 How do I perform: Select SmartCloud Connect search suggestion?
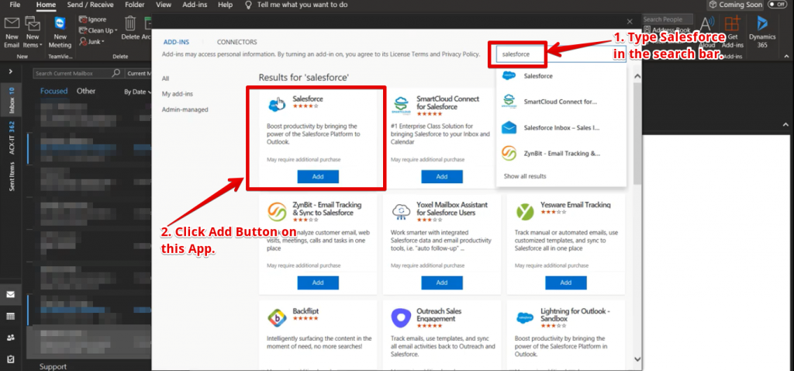tap(561, 102)
